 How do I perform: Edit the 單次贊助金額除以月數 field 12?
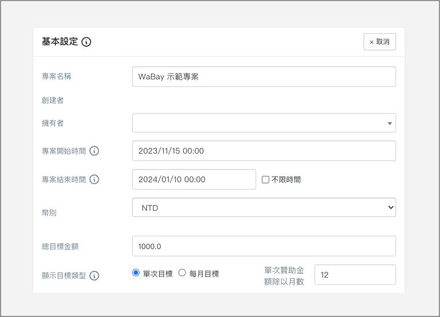[355, 275]
